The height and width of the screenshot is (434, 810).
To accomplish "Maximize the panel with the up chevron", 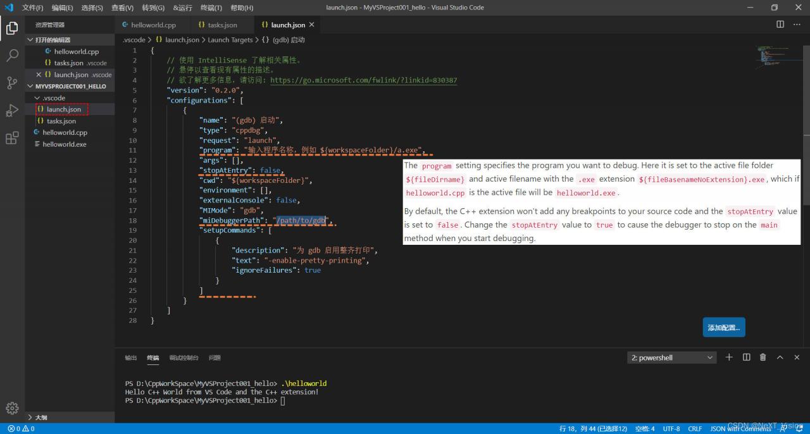I will 780,357.
